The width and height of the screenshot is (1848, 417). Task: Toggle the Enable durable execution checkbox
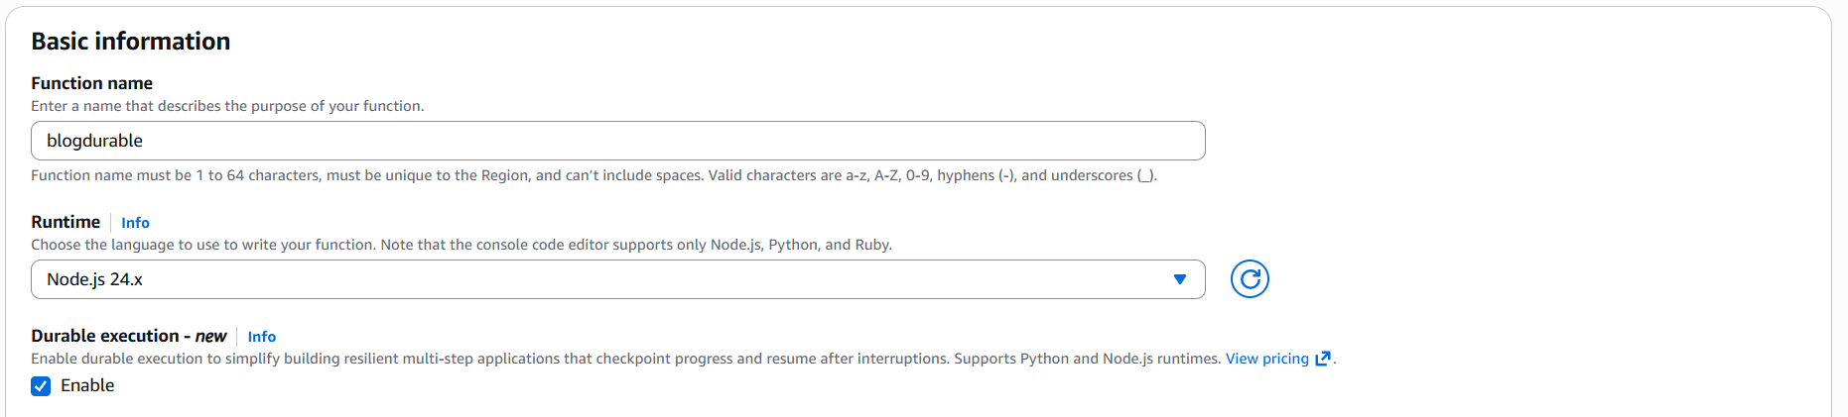(41, 386)
